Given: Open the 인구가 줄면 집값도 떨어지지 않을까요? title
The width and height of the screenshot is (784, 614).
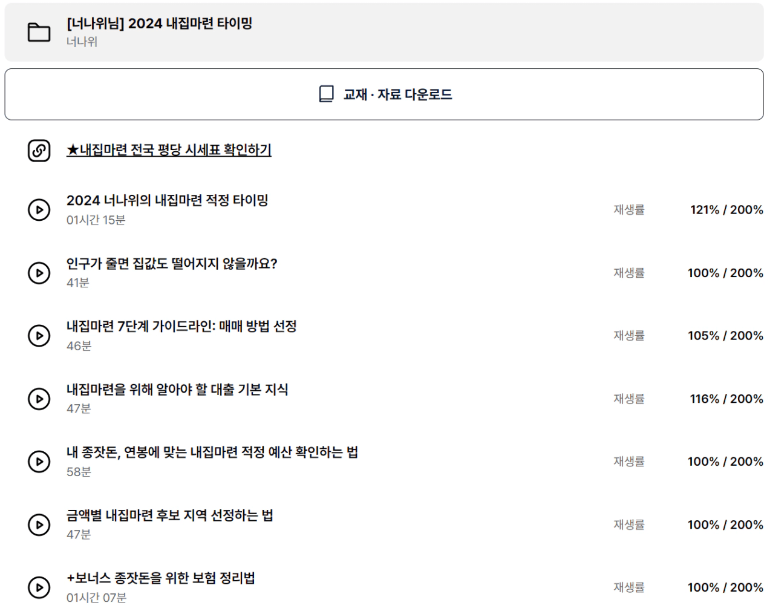Looking at the screenshot, I should click(x=172, y=264).
